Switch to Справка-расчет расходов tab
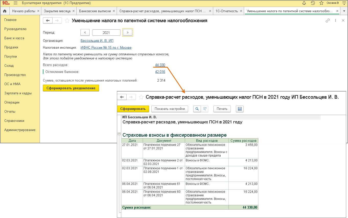Image resolution: width=348 pixels, height=218 pixels. coord(162,11)
